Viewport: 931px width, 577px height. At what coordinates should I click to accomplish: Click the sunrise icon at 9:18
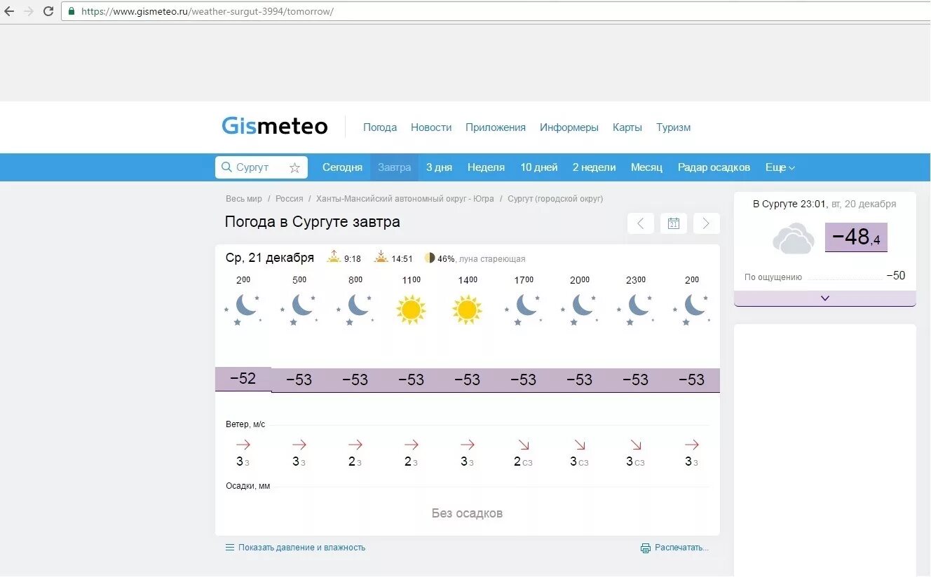(x=334, y=257)
